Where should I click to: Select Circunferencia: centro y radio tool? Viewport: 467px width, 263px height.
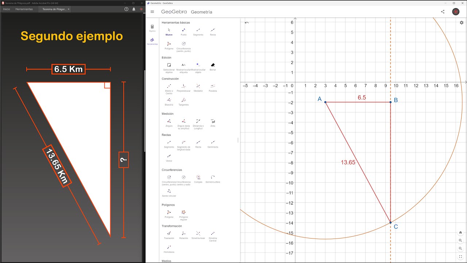click(184, 180)
